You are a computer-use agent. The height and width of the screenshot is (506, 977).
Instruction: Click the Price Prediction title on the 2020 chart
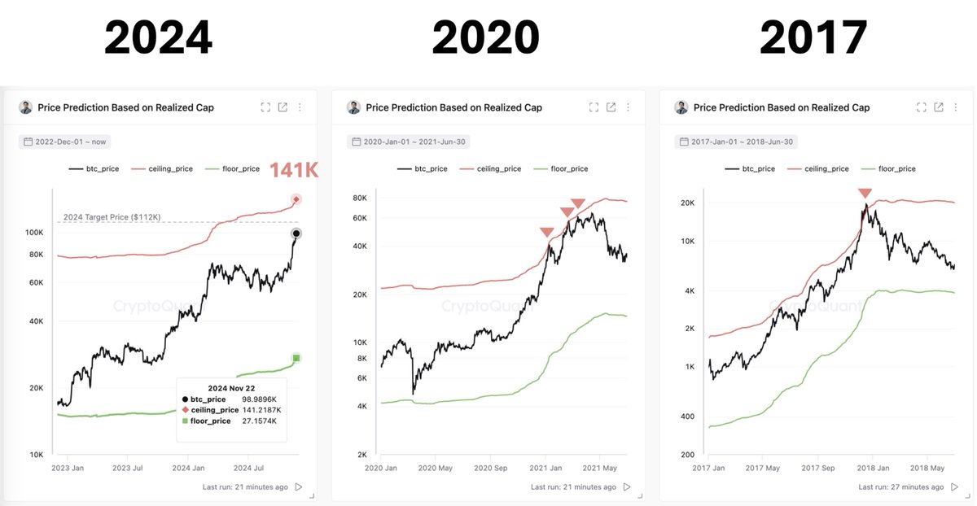(453, 107)
